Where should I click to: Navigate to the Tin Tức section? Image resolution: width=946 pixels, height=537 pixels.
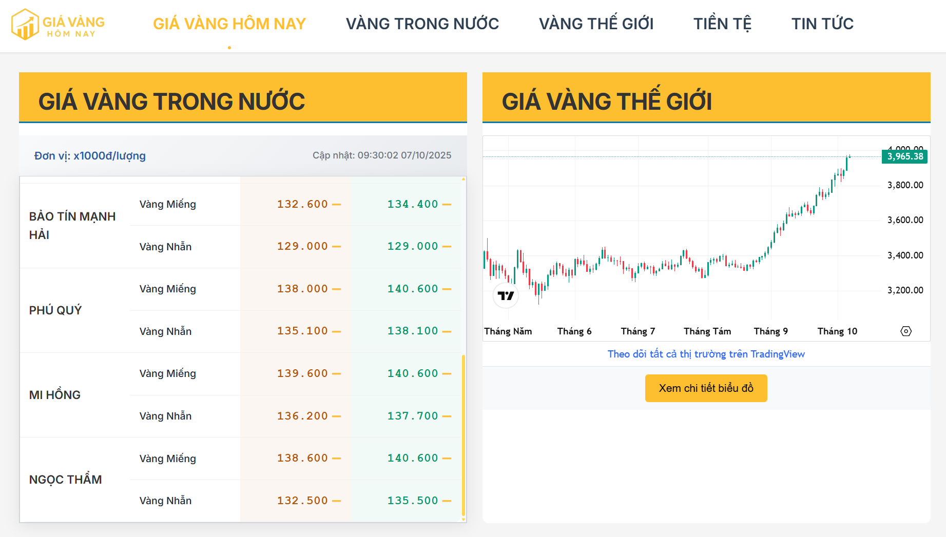822,24
